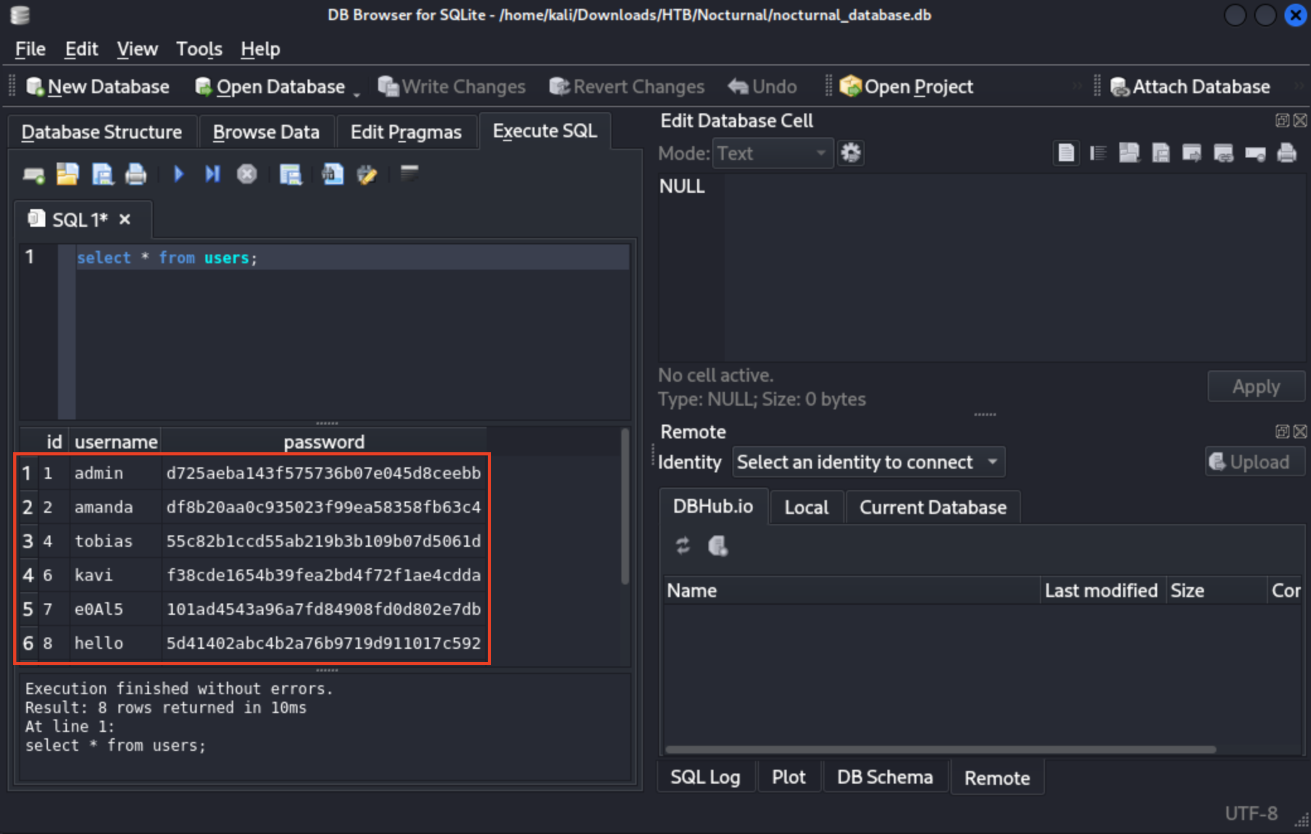Close the SQL 1 editor tab
This screenshot has width=1311, height=834.
pyautogui.click(x=125, y=219)
